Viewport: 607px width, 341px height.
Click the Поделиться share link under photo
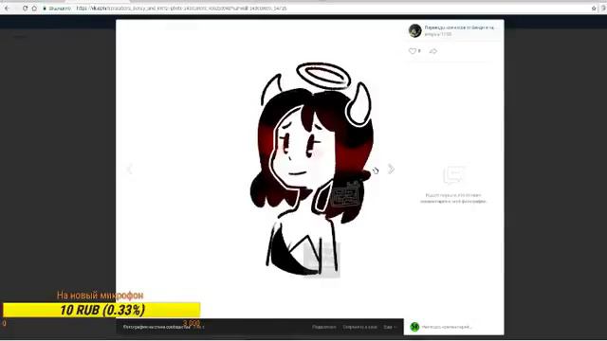[324, 327]
